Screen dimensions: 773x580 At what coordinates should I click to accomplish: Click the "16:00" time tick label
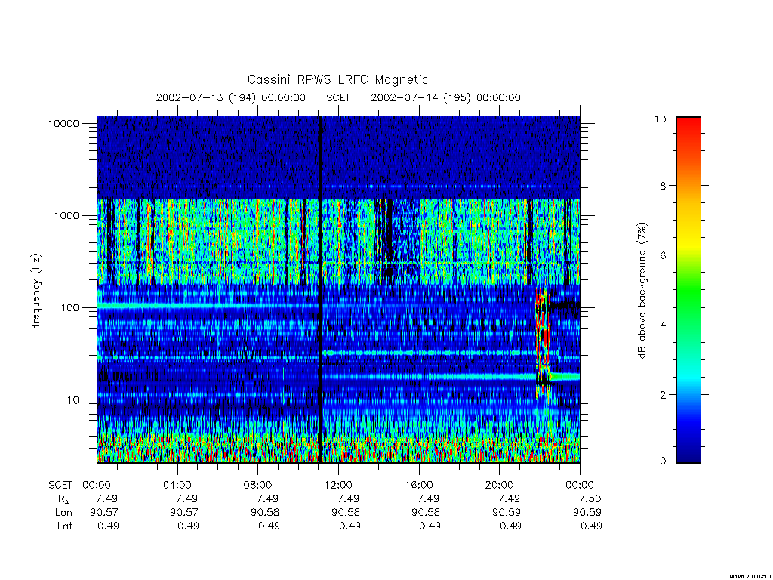[x=418, y=485]
